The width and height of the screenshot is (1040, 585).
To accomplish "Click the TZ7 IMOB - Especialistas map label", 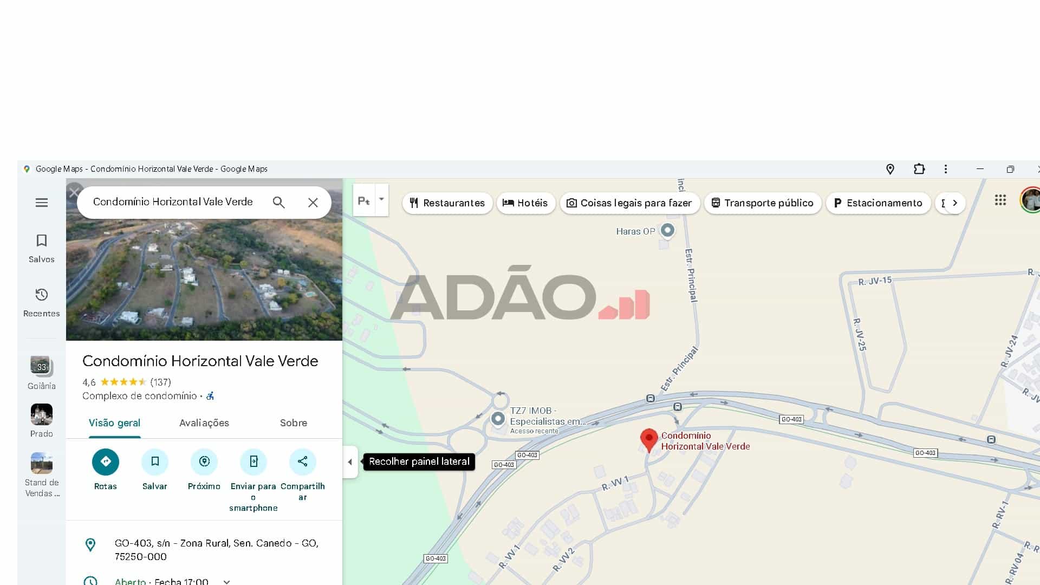I will tap(548, 416).
